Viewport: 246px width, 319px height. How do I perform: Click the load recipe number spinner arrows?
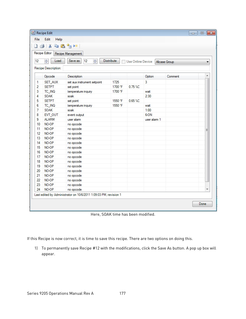pyautogui.click(x=46, y=61)
